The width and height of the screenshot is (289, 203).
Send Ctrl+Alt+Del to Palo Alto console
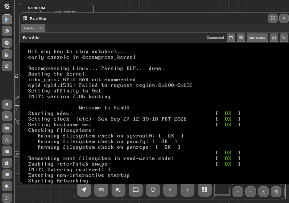point(257,38)
